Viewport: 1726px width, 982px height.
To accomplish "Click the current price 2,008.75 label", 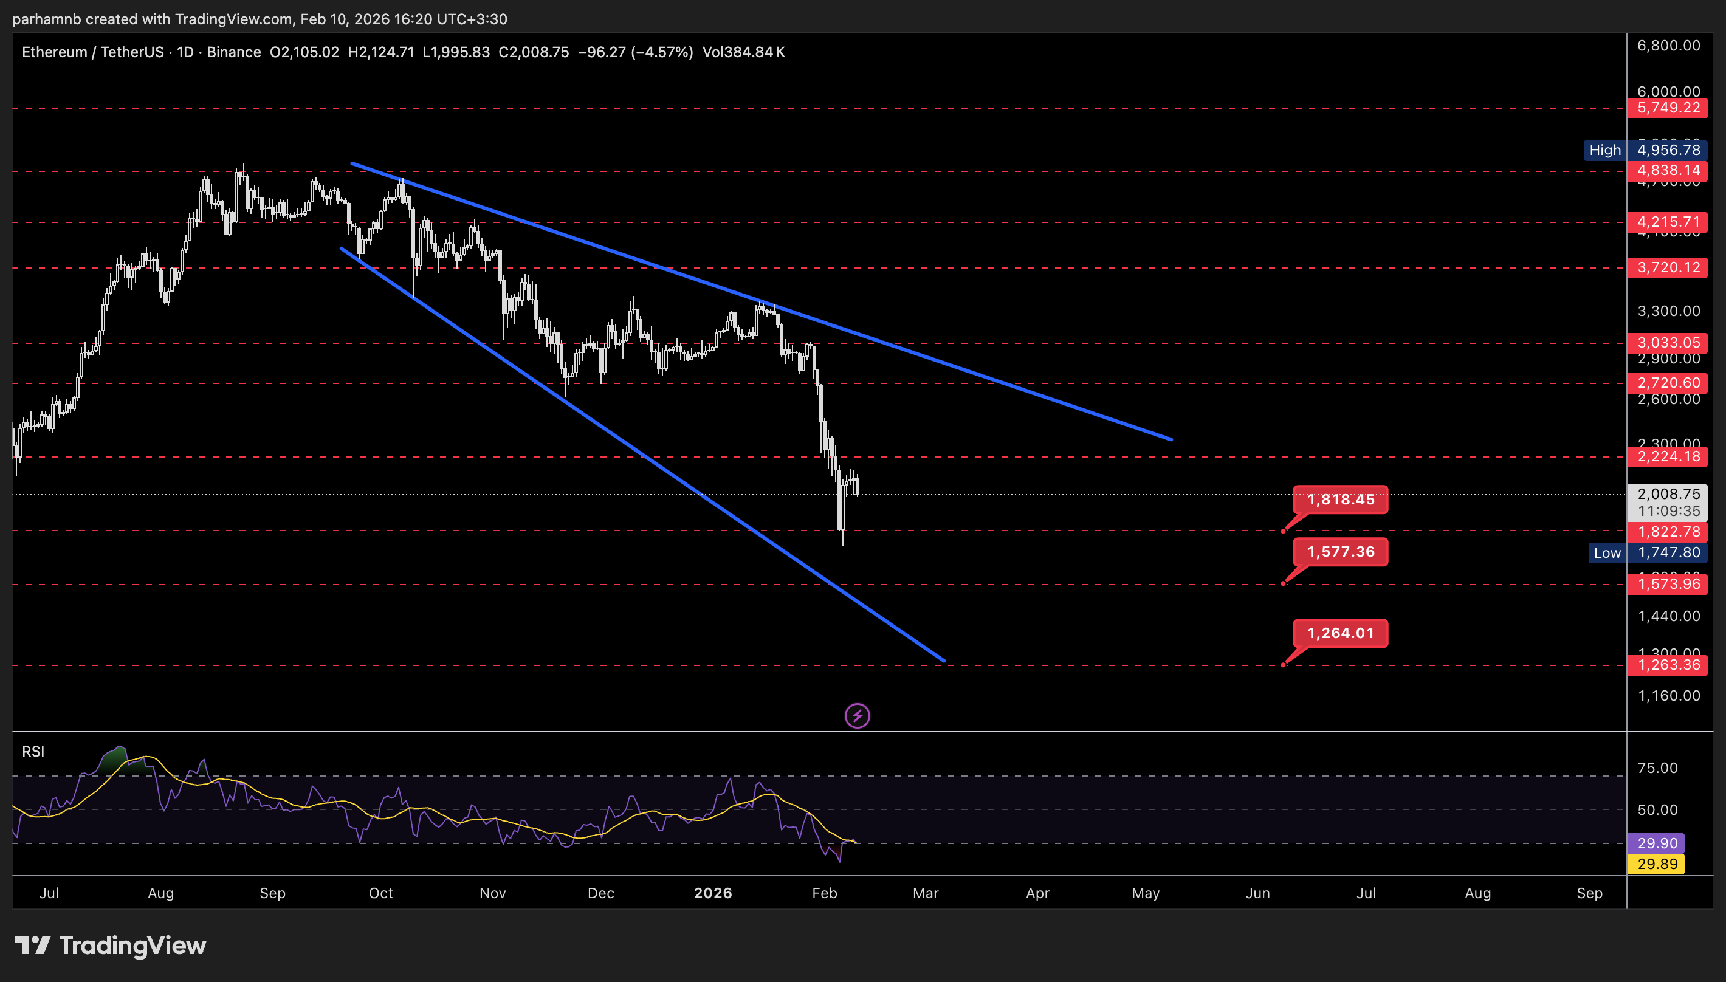I will 1667,495.
